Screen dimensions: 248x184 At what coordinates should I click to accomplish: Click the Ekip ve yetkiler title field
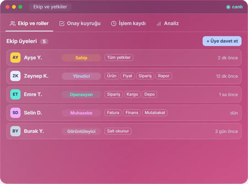50,7
